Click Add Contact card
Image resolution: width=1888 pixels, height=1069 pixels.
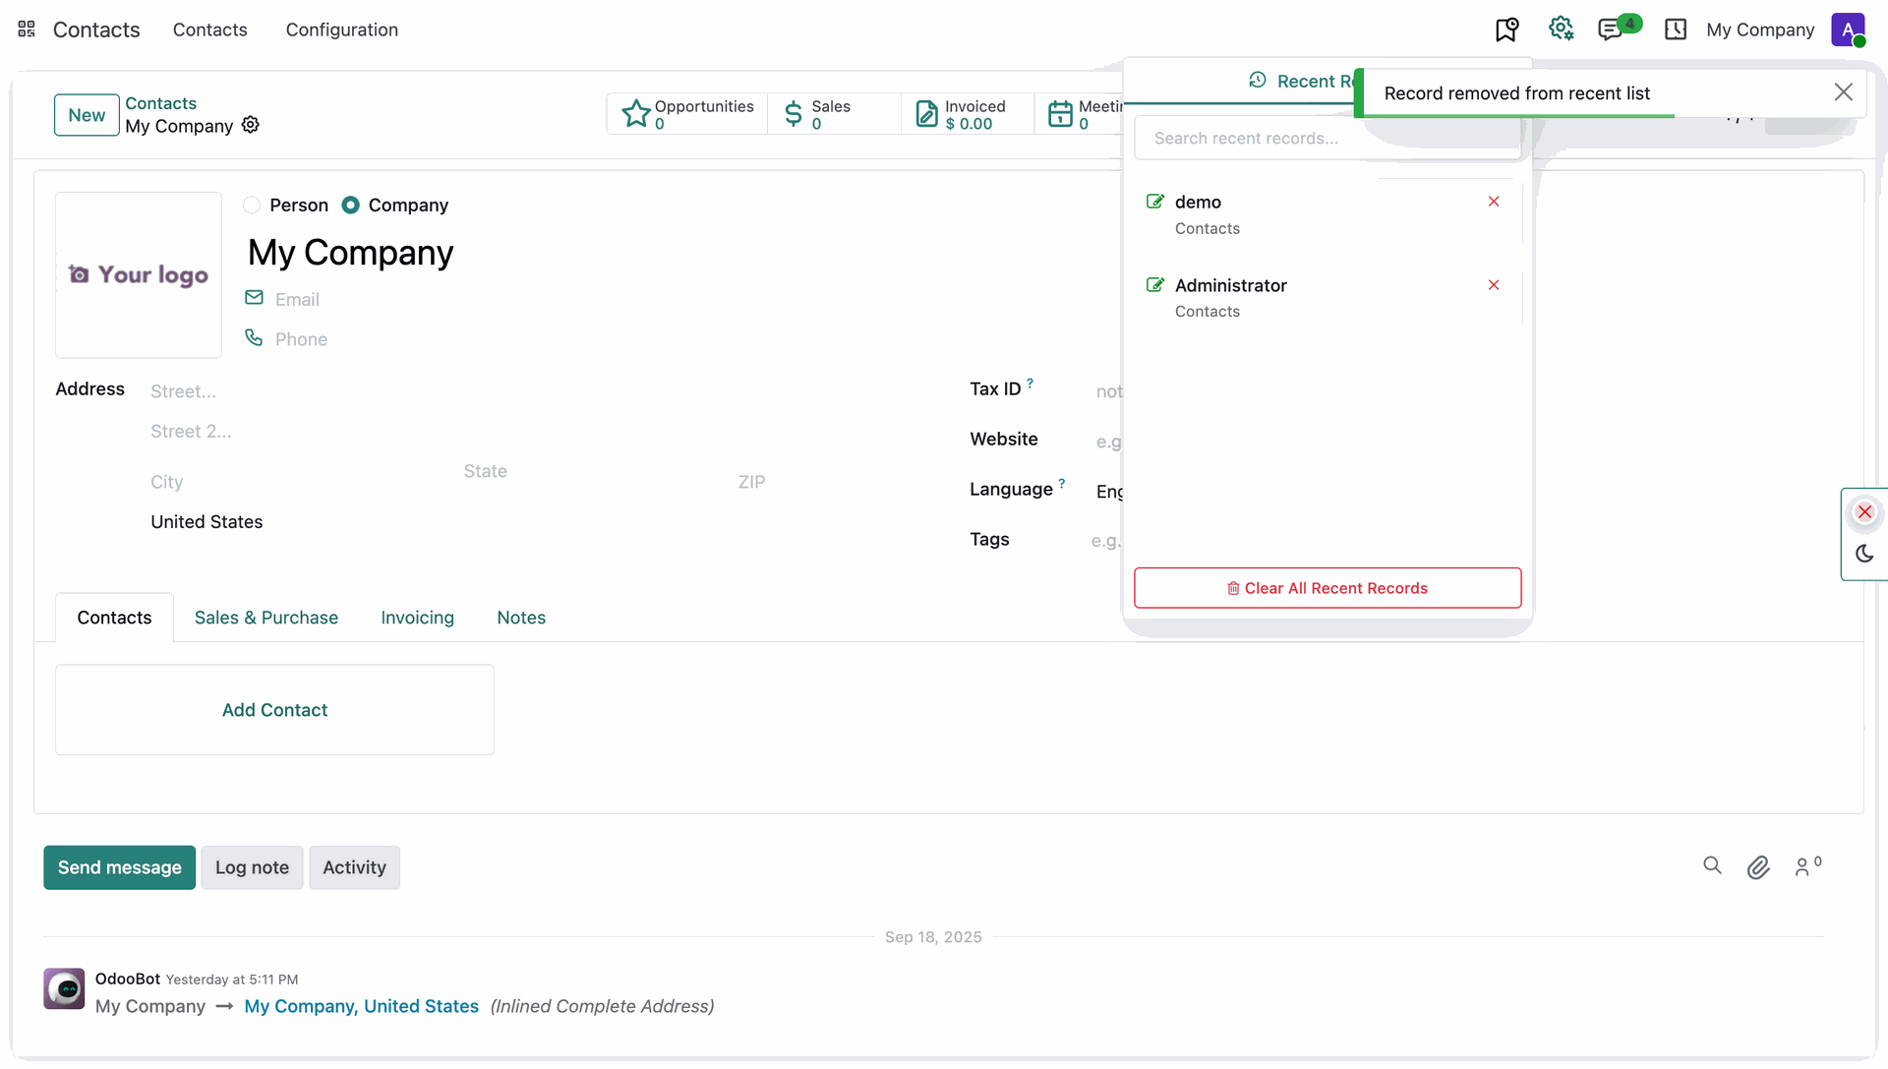click(274, 710)
